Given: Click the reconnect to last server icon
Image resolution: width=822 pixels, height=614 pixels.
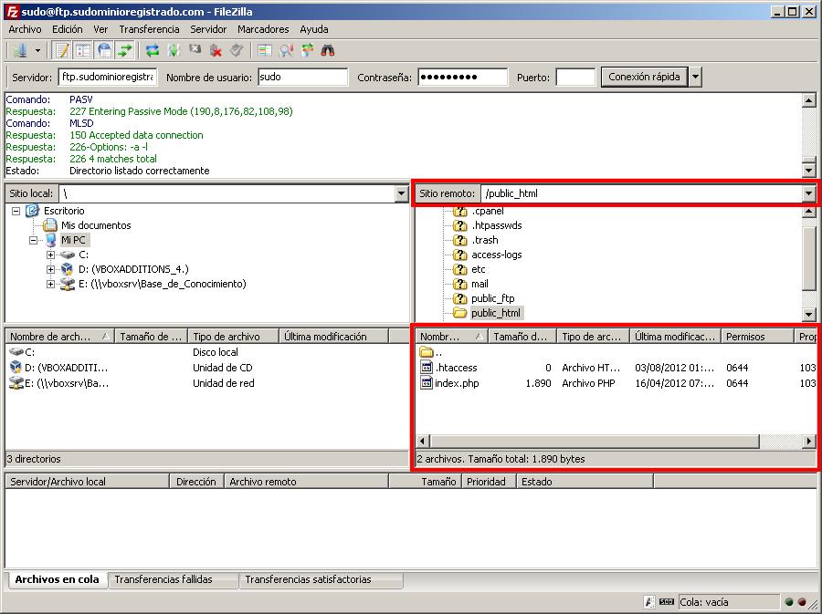Looking at the screenshot, I should [237, 51].
